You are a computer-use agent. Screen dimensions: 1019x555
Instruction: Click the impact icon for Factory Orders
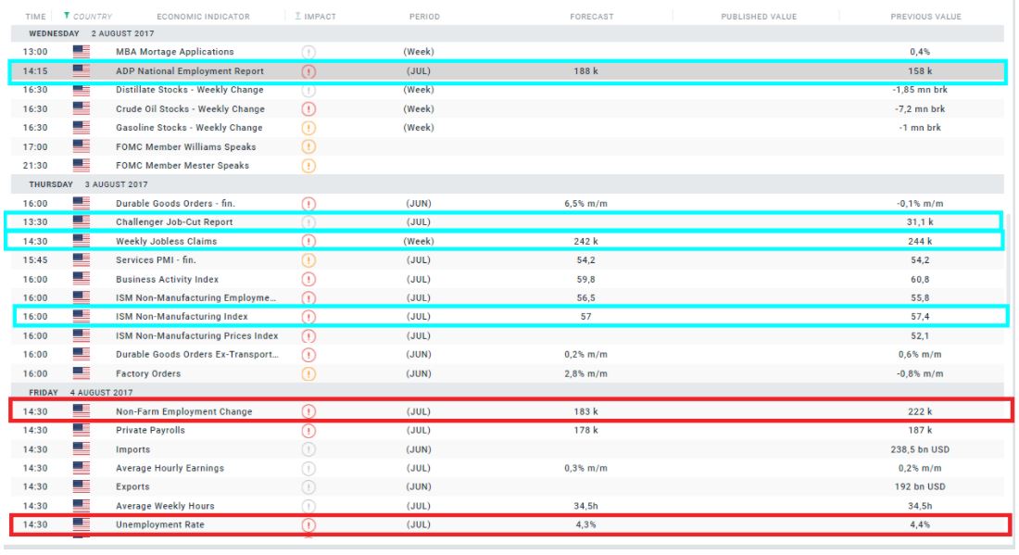(x=308, y=374)
